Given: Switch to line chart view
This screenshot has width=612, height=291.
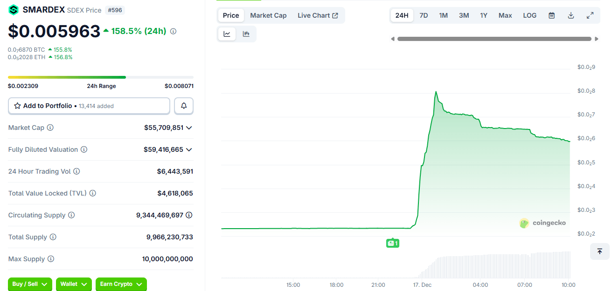Looking at the screenshot, I should [x=227, y=34].
